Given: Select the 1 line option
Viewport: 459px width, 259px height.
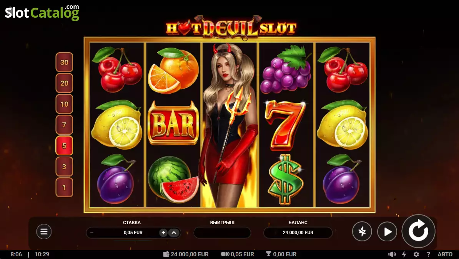Looking at the screenshot, I should (x=64, y=187).
